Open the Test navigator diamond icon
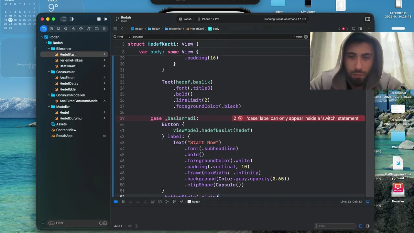 [81, 28]
